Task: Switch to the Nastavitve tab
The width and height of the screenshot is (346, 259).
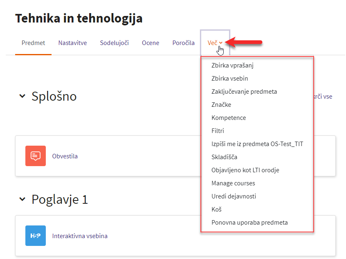Action: (73, 43)
